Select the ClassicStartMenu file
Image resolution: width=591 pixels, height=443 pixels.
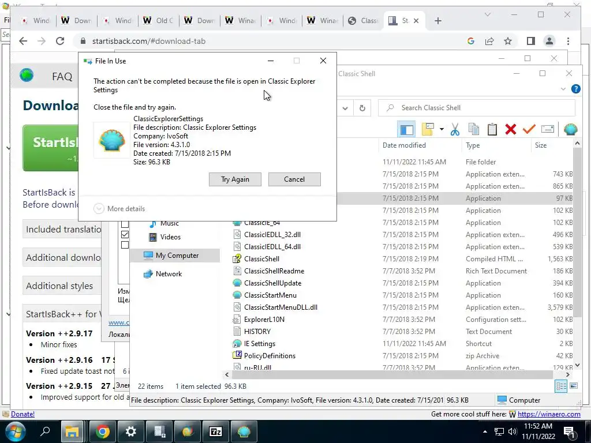(270, 295)
